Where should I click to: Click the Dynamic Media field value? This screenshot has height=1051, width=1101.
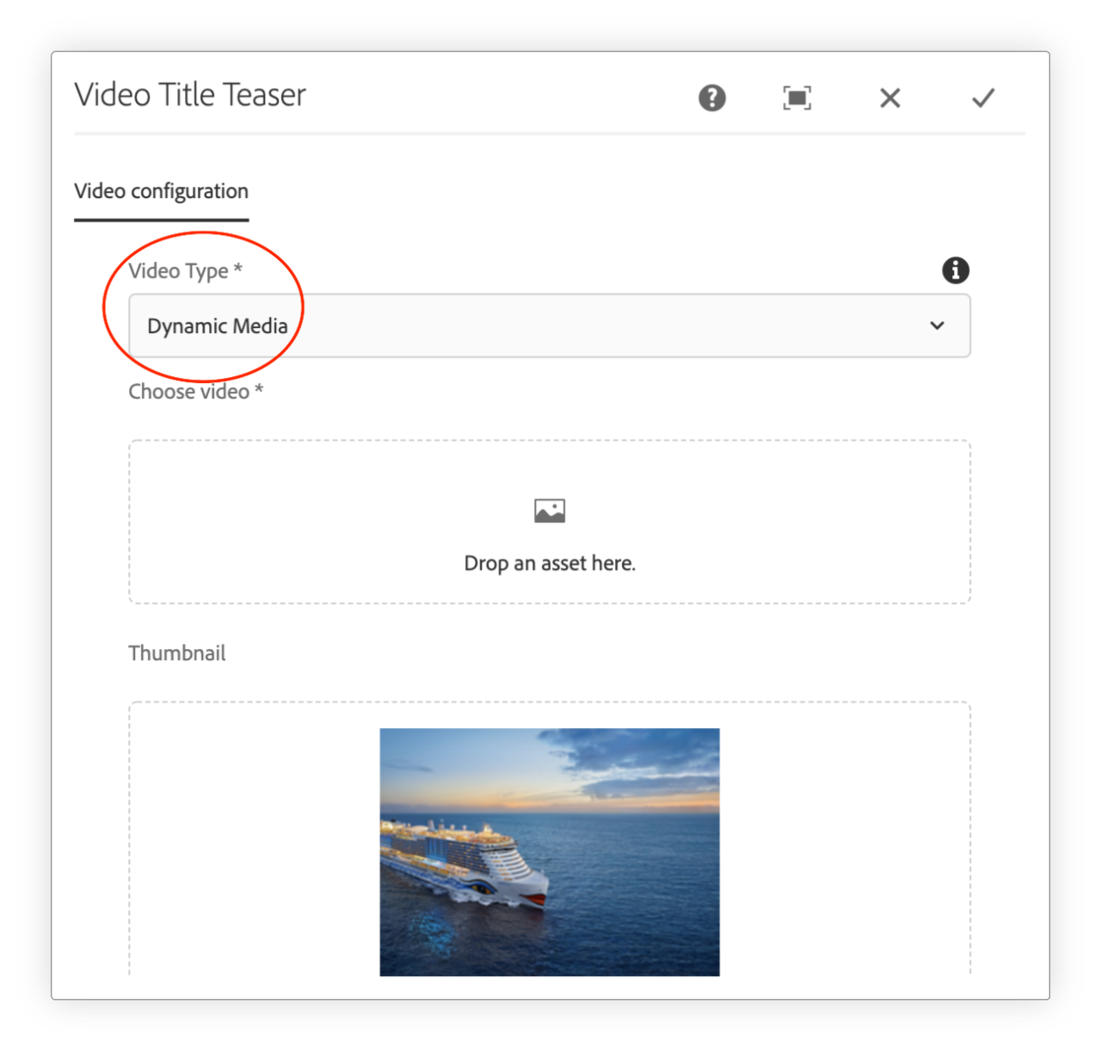click(x=217, y=325)
